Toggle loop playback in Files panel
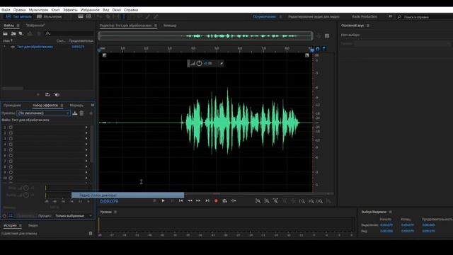Screen dimensions: 453x255 (47, 94)
